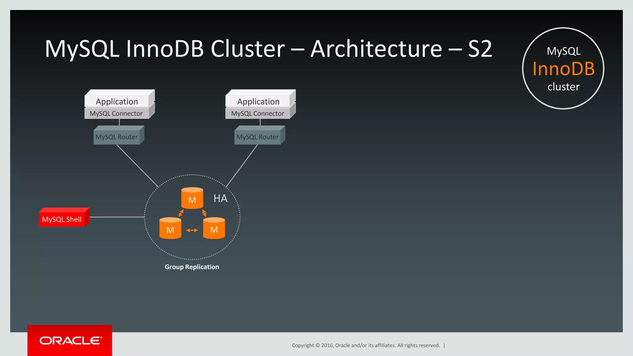Click the left MySQL Router box
633x356 pixels.
point(119,135)
